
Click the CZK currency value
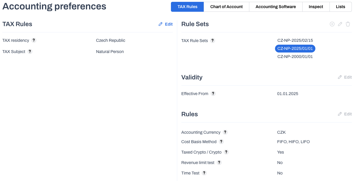[x=281, y=132]
